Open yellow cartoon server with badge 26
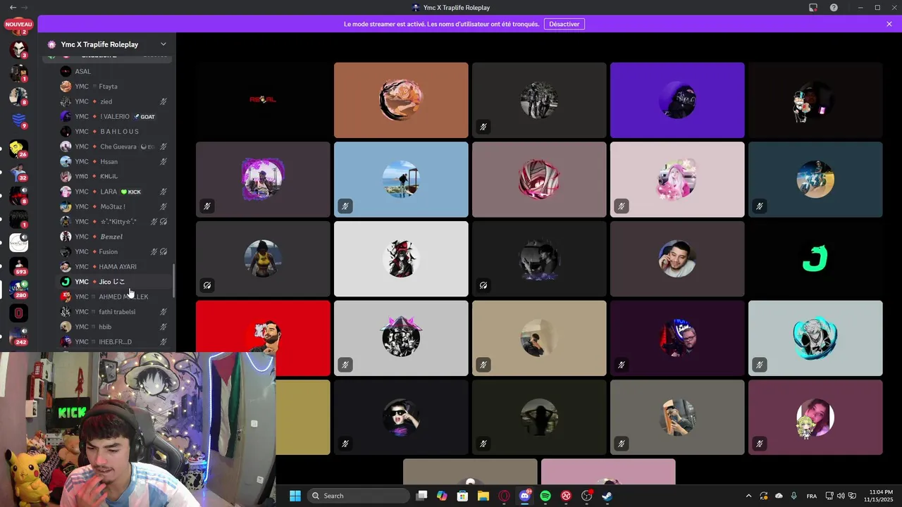Viewport: 902px width, 507px height. (18, 148)
